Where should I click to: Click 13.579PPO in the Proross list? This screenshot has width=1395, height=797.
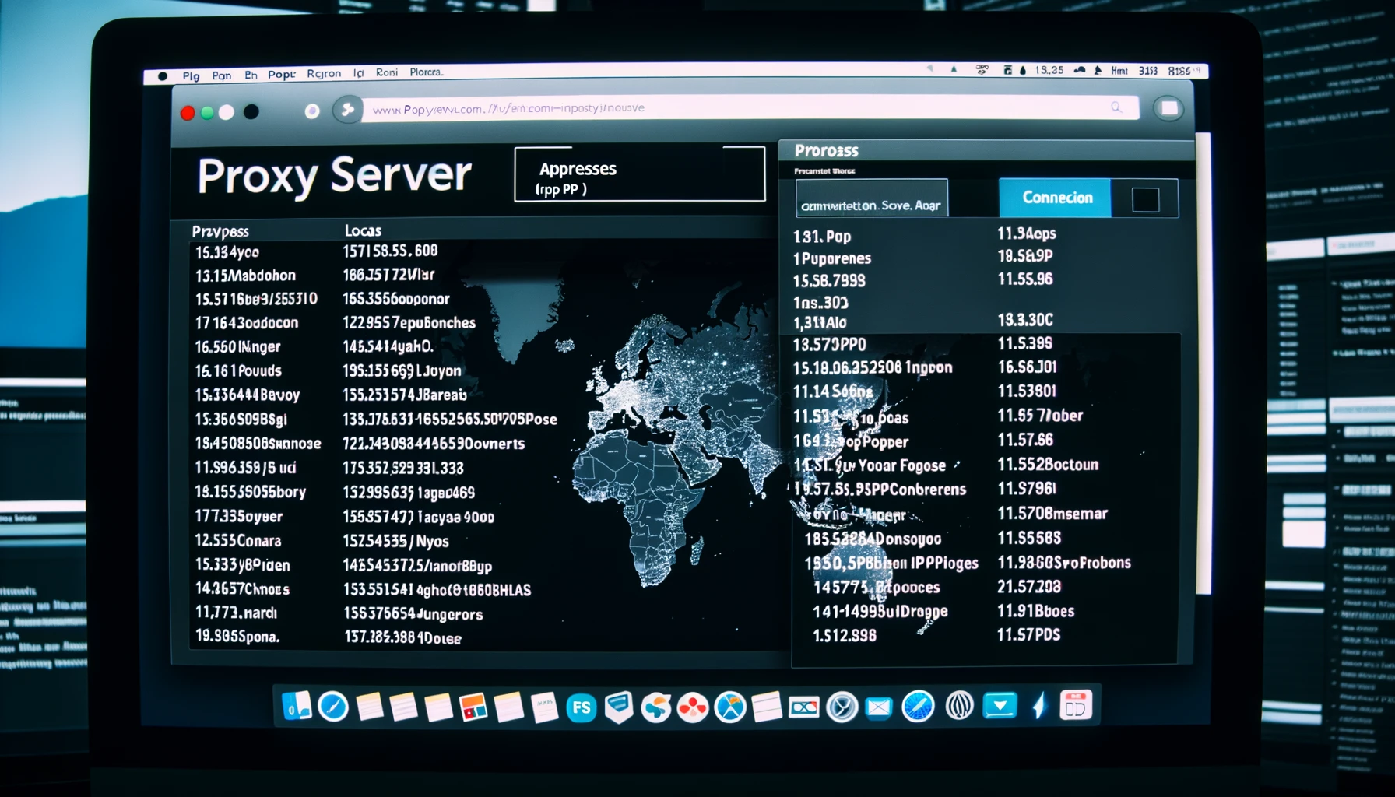click(829, 344)
